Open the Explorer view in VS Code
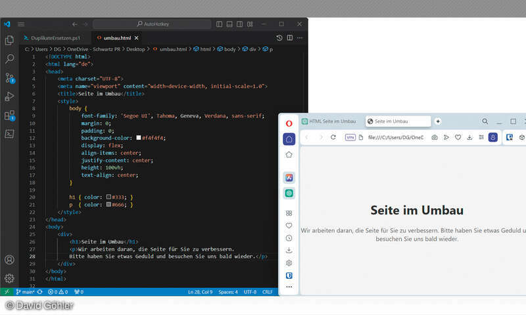 9,41
